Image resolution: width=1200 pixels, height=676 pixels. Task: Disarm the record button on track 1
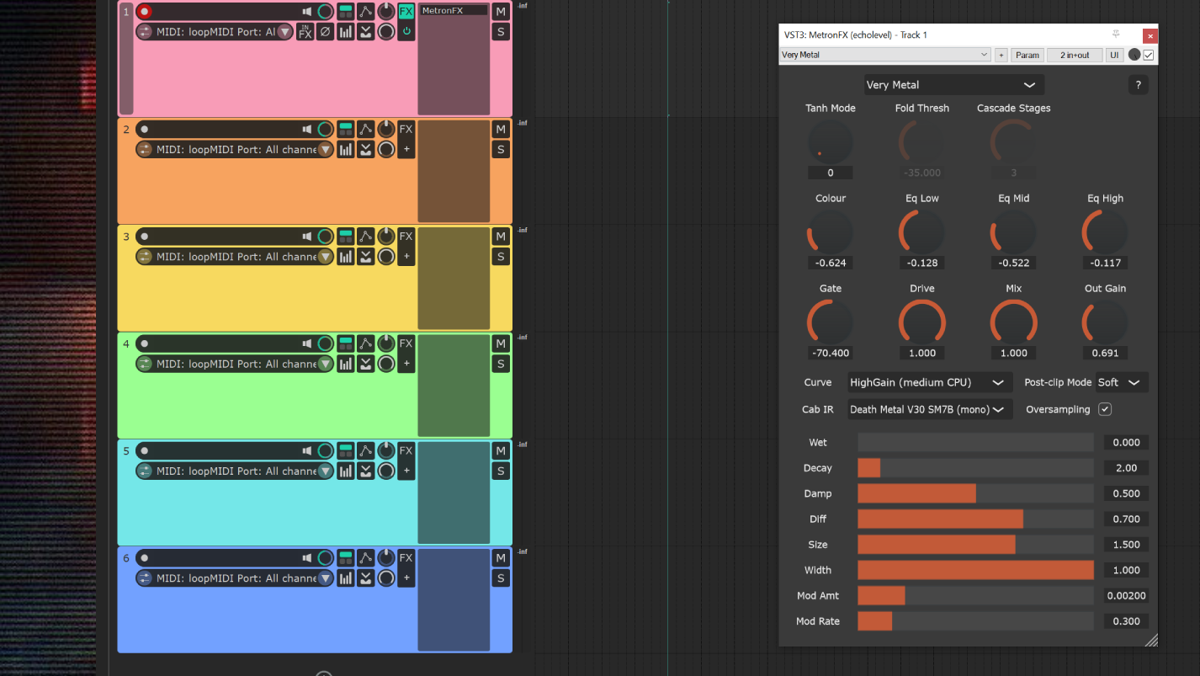tap(145, 12)
